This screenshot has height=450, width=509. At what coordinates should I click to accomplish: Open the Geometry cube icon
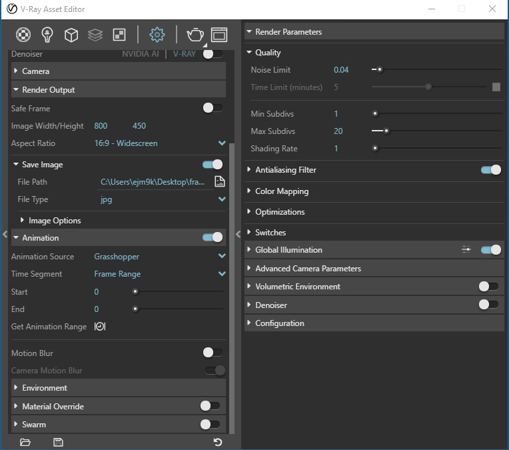coord(71,35)
